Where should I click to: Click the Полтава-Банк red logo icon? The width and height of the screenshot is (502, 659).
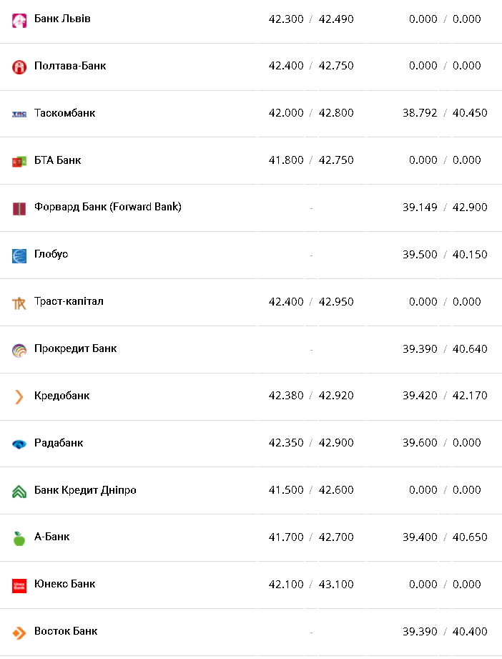(x=19, y=67)
